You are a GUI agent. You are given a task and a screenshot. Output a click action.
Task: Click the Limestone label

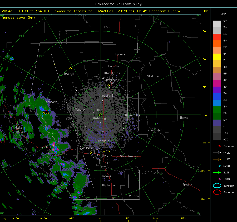pyautogui.click(x=50, y=102)
